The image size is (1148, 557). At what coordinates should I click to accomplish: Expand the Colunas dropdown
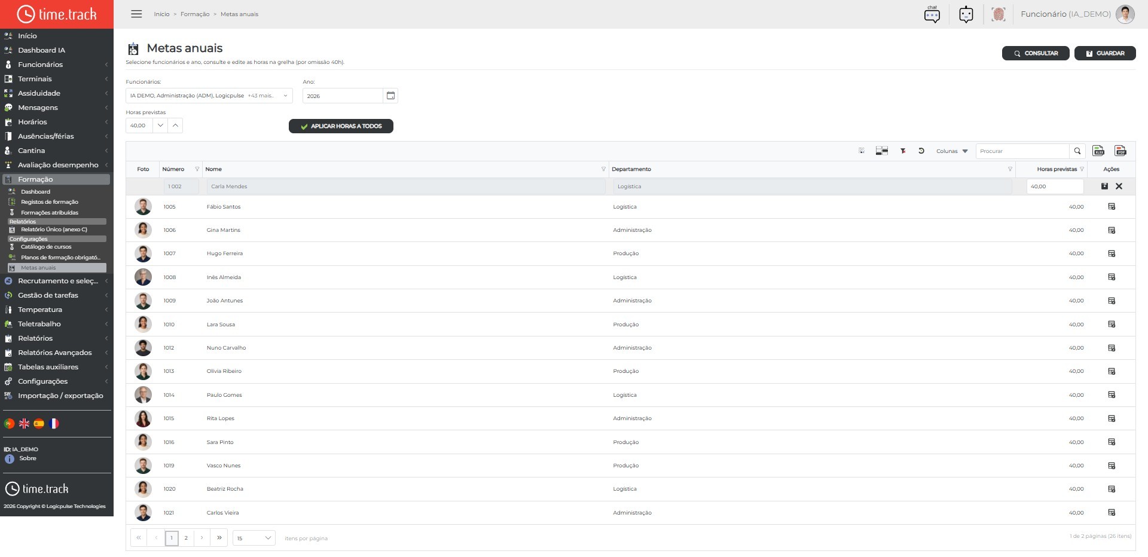pyautogui.click(x=952, y=151)
